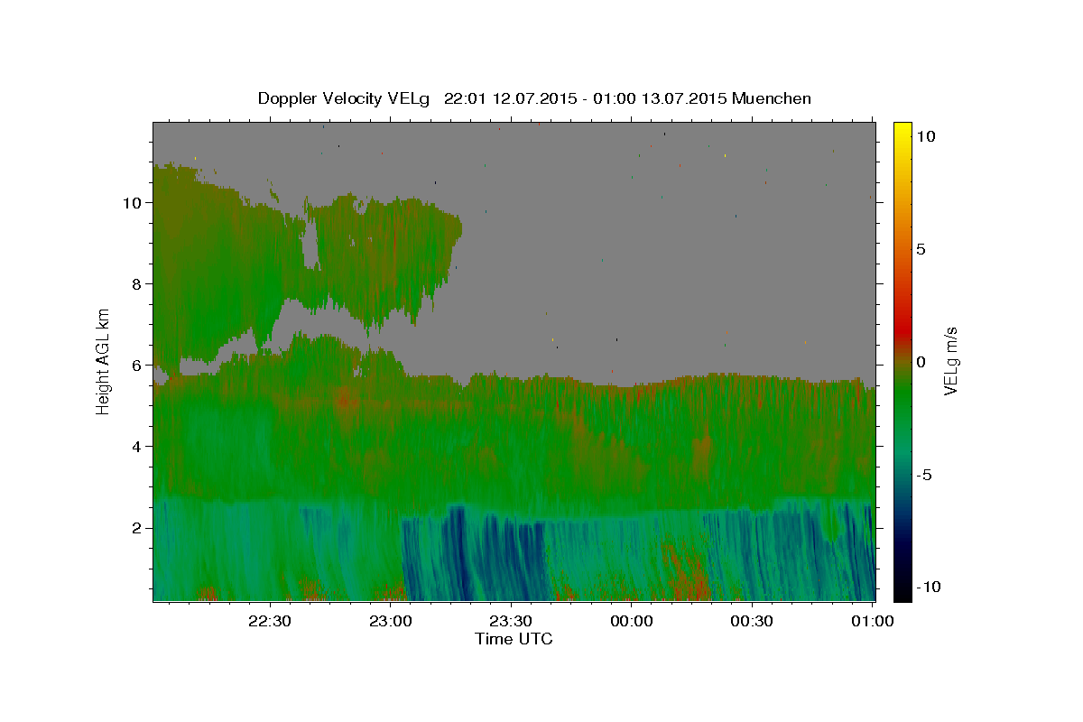Click the colorbar value label '10'
The height and width of the screenshot is (722, 1083).
(x=925, y=135)
